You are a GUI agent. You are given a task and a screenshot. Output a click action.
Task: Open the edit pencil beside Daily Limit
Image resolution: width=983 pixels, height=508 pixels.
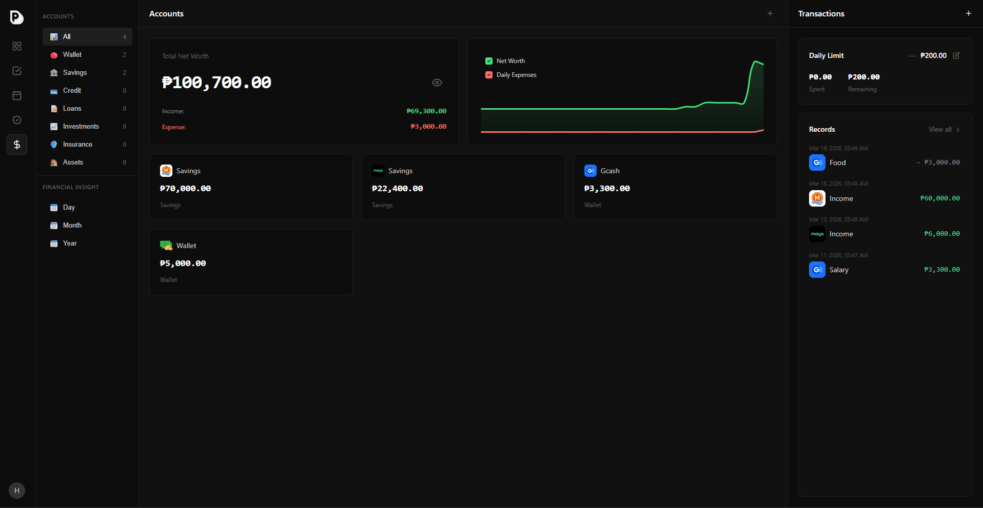click(956, 55)
